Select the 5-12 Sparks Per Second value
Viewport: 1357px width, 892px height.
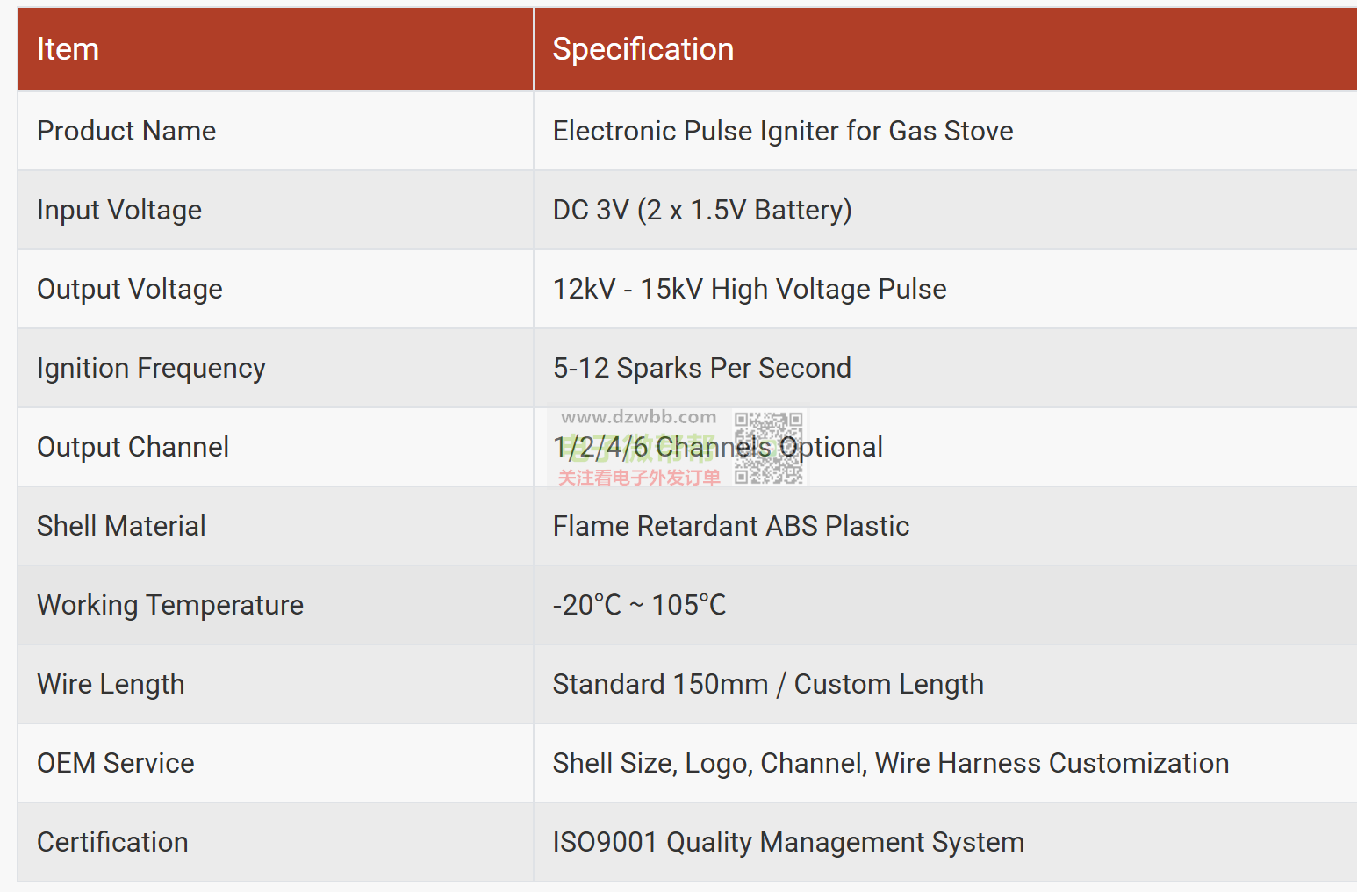pyautogui.click(x=702, y=368)
